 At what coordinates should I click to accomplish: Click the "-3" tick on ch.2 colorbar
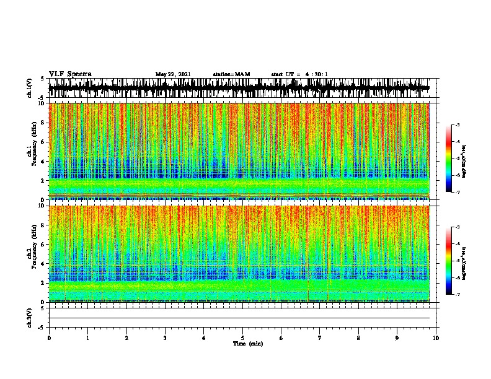(457, 227)
